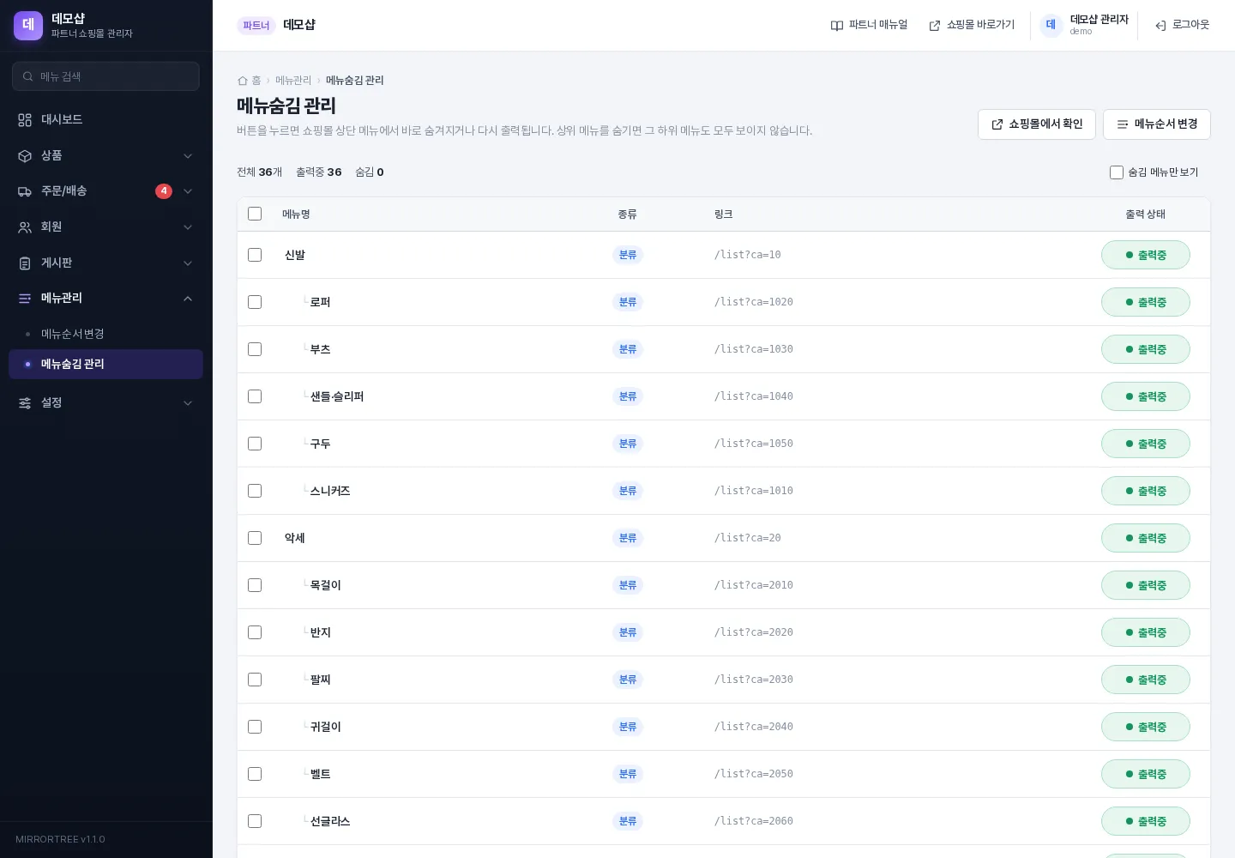Click the 쇼핑몰에서 확인 button
Viewport: 1235px width, 858px height.
(x=1037, y=124)
